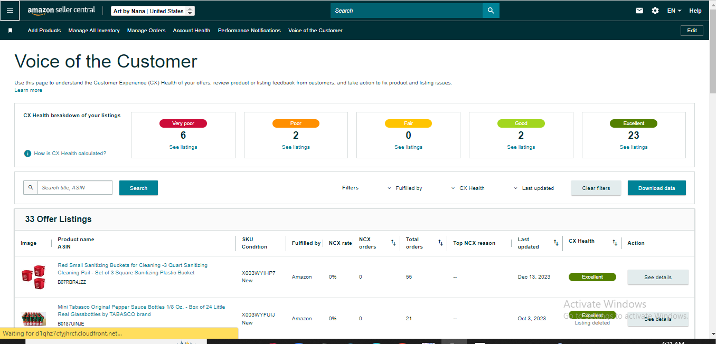Click the Fair yellow badge

click(x=408, y=123)
